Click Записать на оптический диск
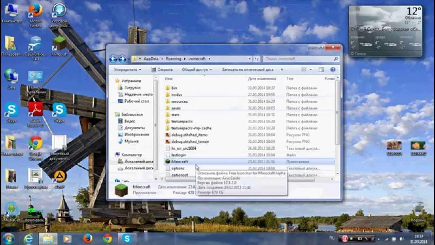The width and height of the screenshot is (435, 245). tap(248, 69)
